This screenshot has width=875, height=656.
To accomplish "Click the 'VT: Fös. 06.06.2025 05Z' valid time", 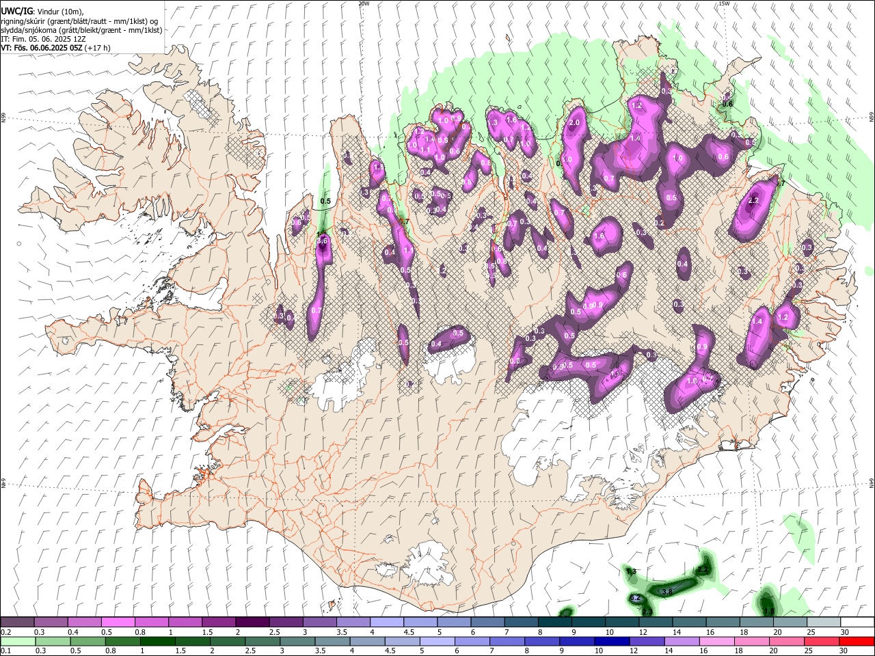I will (x=41, y=48).
